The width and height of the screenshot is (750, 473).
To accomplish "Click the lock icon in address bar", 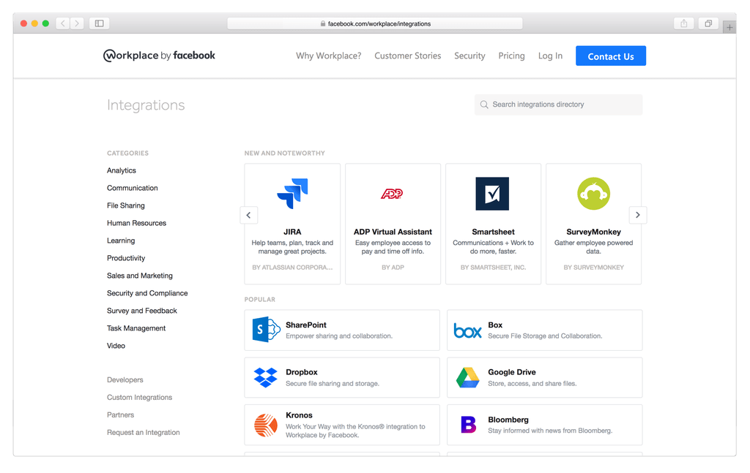I will pyautogui.click(x=323, y=23).
